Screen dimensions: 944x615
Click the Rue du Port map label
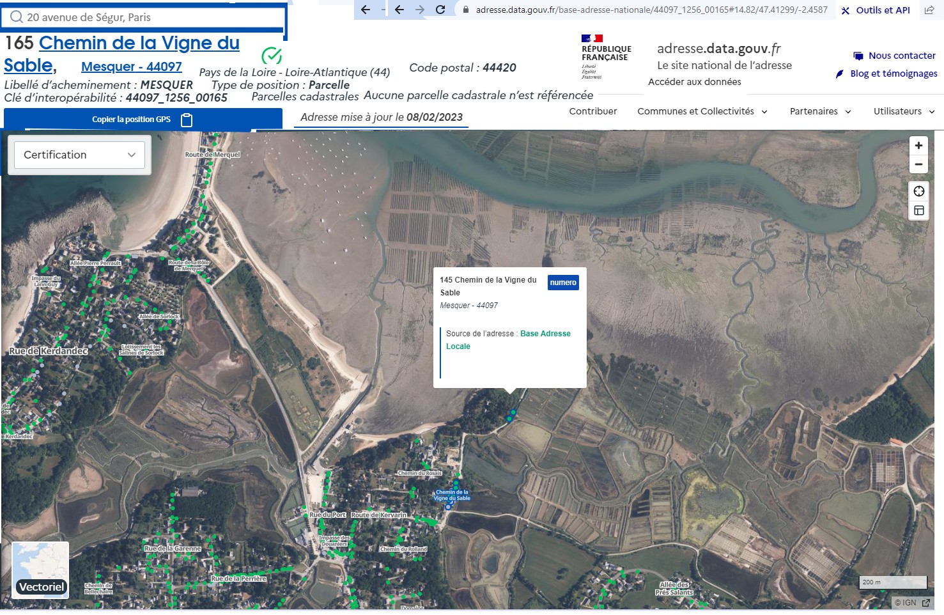tap(327, 515)
